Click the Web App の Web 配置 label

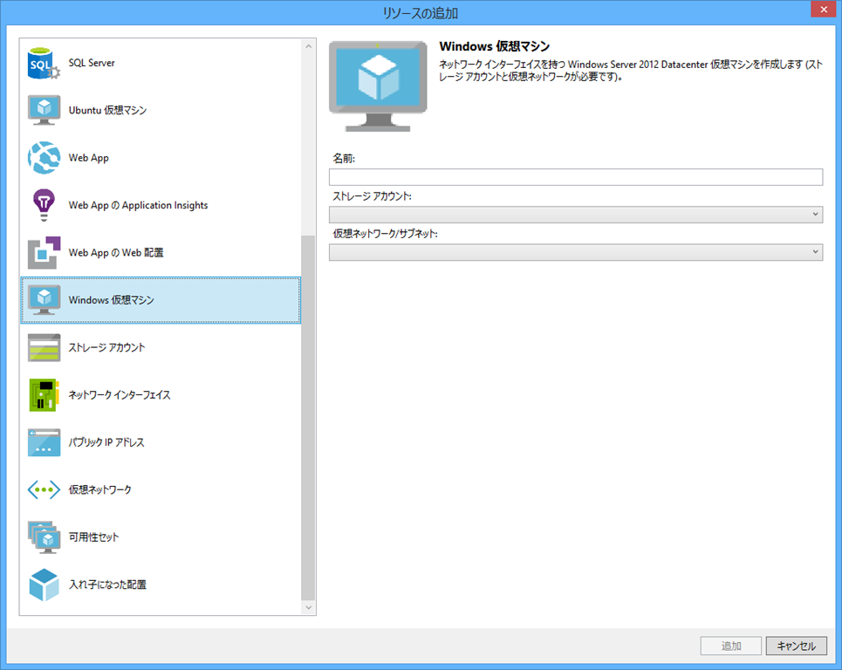coord(116,252)
